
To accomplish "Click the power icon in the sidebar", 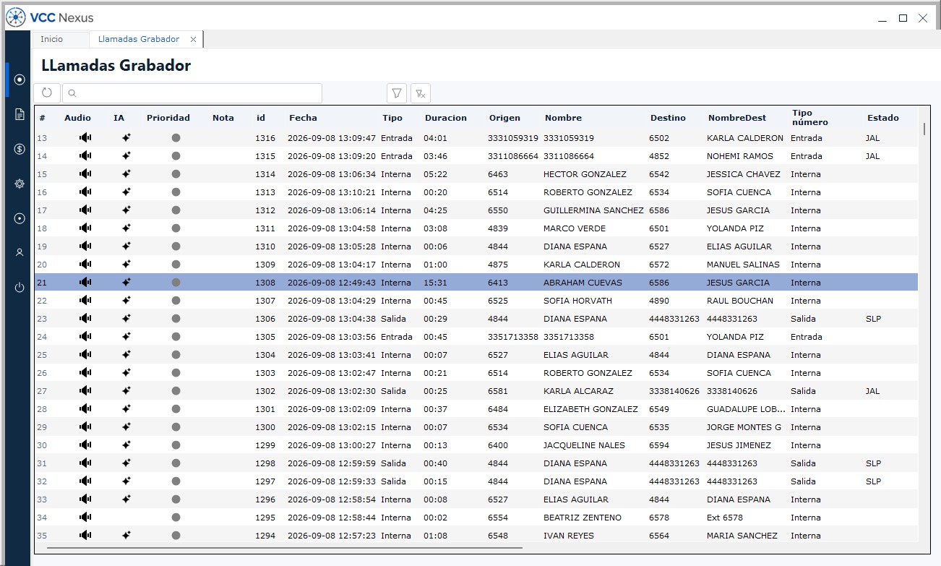I will pyautogui.click(x=20, y=288).
